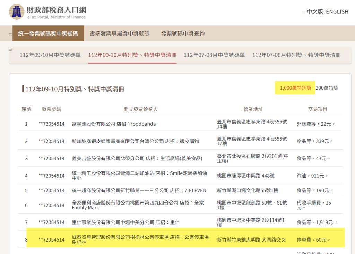Click transaction item 停車費，60元
Viewport: 355px width, 254px height.
(313, 240)
